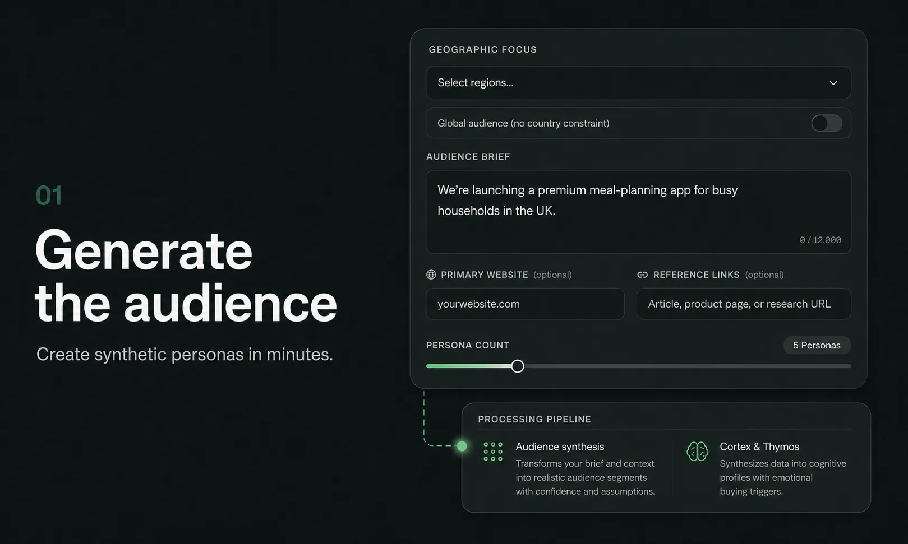This screenshot has width=908, height=544.
Task: Click the Article, product page, or research URL field
Action: pyautogui.click(x=744, y=304)
